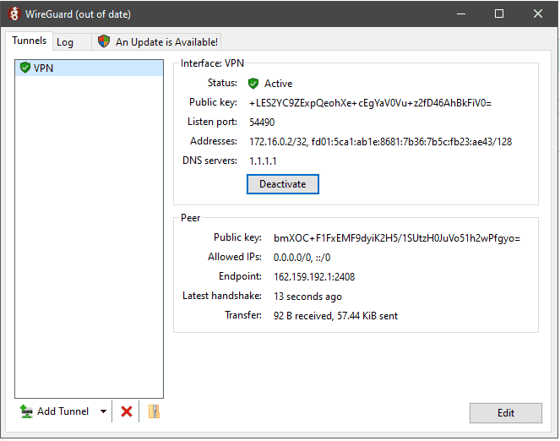Image resolution: width=560 pixels, height=441 pixels.
Task: Click latest handshake value 13 seconds ago
Action: click(307, 297)
